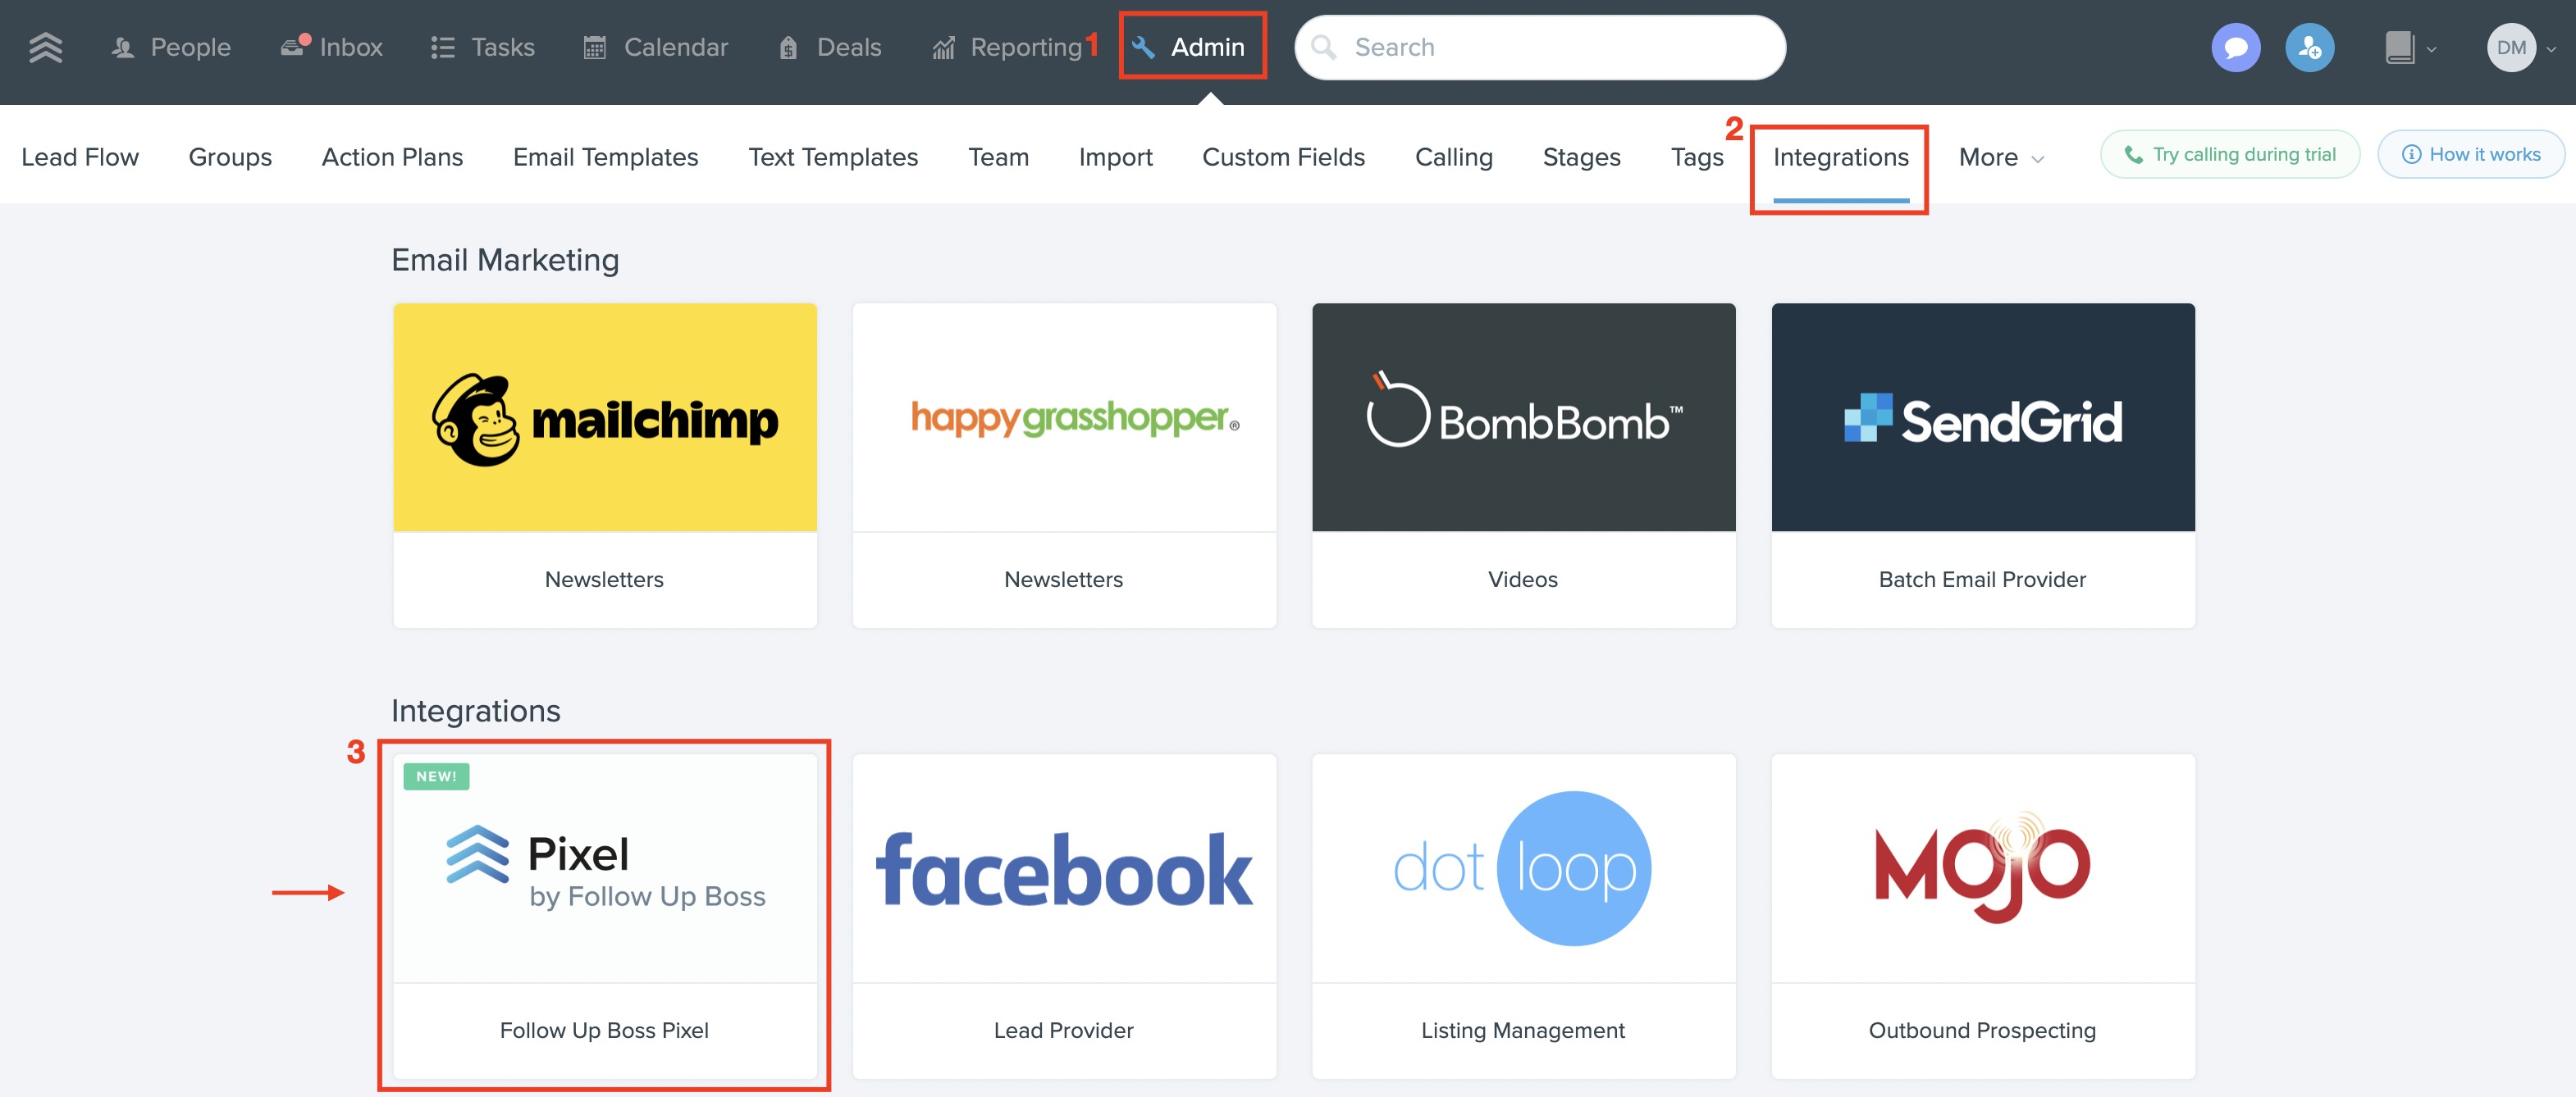The image size is (2576, 1097).
Task: Switch to the Team tab
Action: [x=998, y=157]
